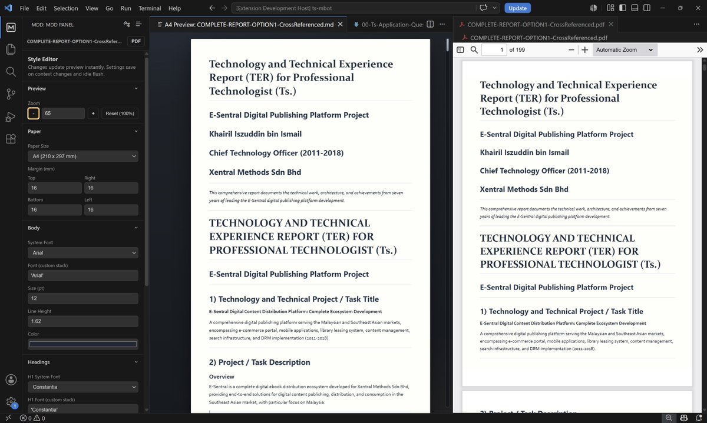Click the navigate forward arrow
Screen dimensions: 707x423
click(224, 8)
